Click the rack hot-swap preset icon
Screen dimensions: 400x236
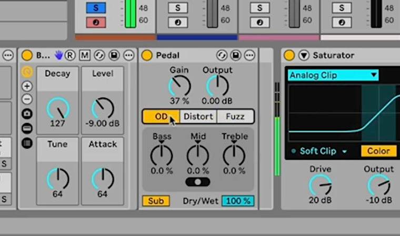click(x=99, y=55)
